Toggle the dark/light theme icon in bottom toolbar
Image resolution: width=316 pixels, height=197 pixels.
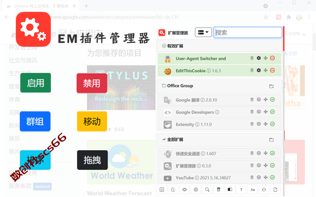230,189
